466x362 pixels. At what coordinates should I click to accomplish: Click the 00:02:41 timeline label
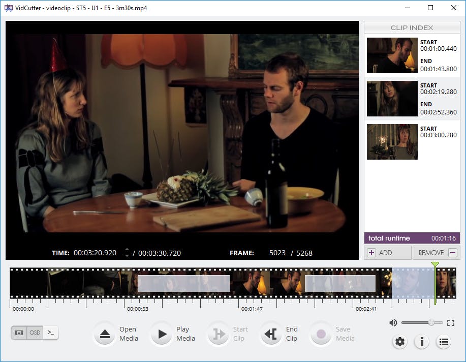tap(366, 309)
